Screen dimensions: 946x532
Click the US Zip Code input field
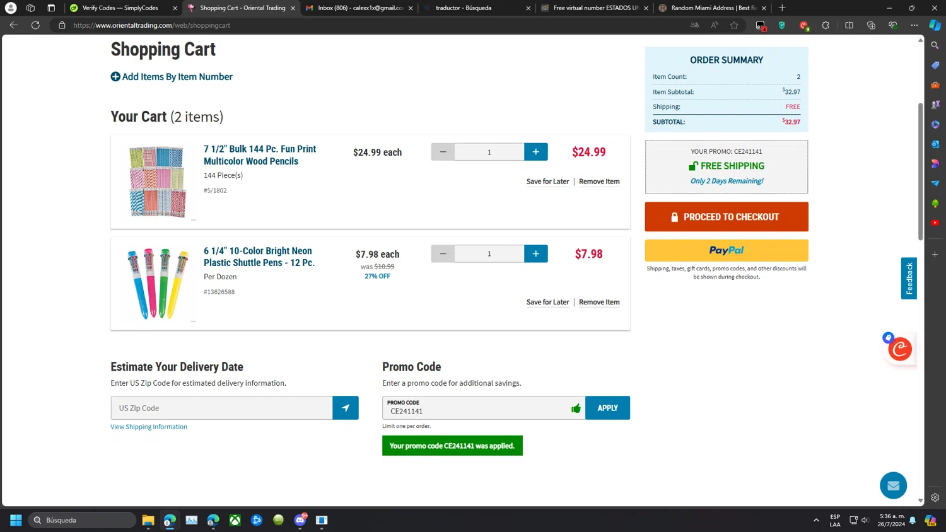pyautogui.click(x=222, y=408)
